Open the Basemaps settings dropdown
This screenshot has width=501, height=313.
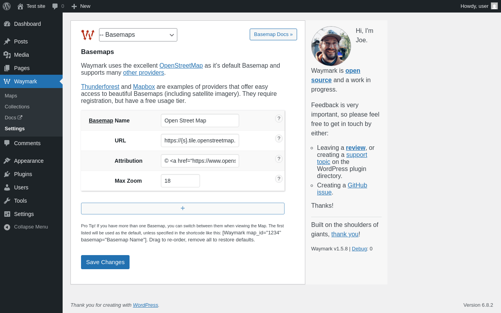tap(138, 35)
